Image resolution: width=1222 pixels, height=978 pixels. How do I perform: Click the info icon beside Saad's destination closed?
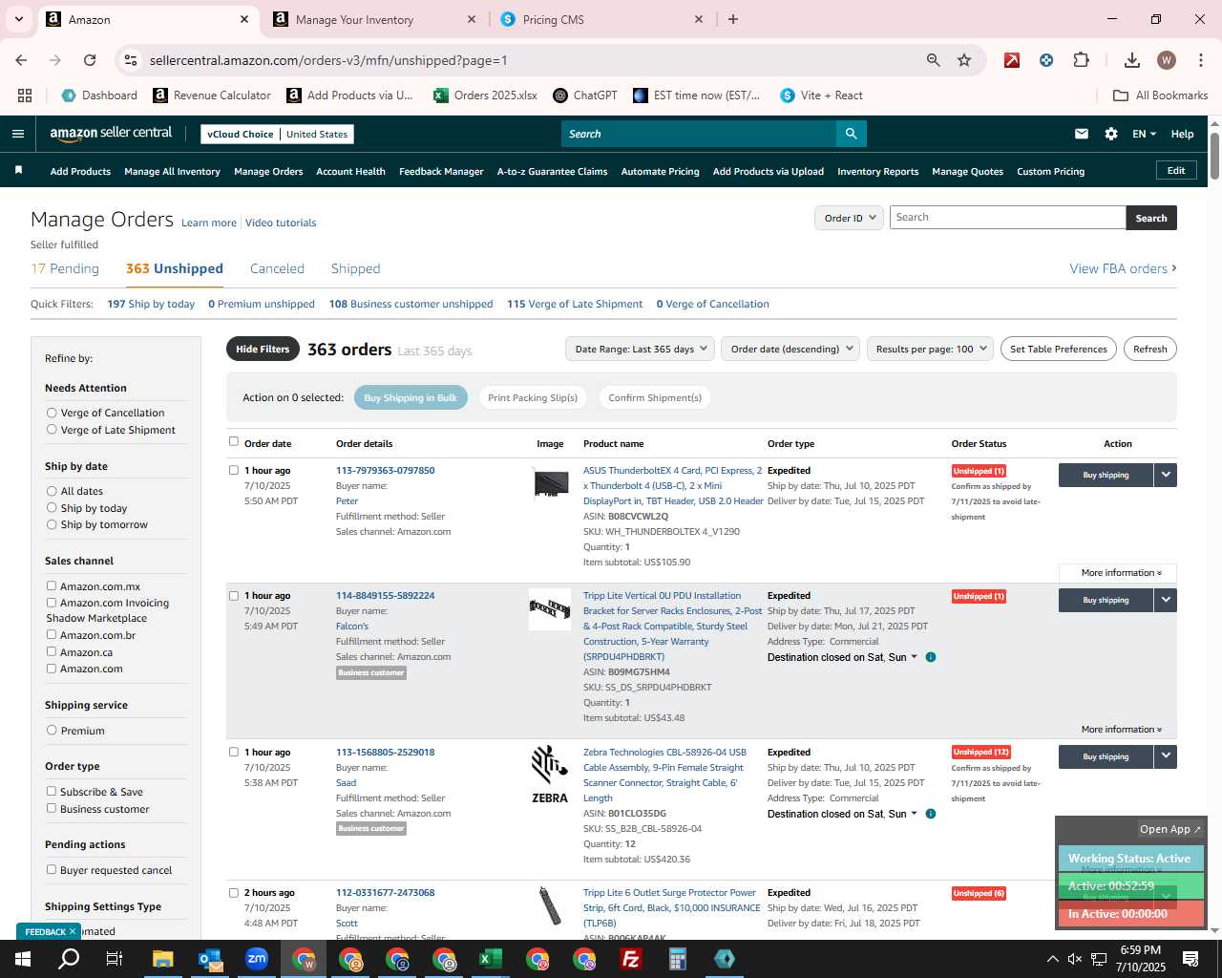[931, 814]
